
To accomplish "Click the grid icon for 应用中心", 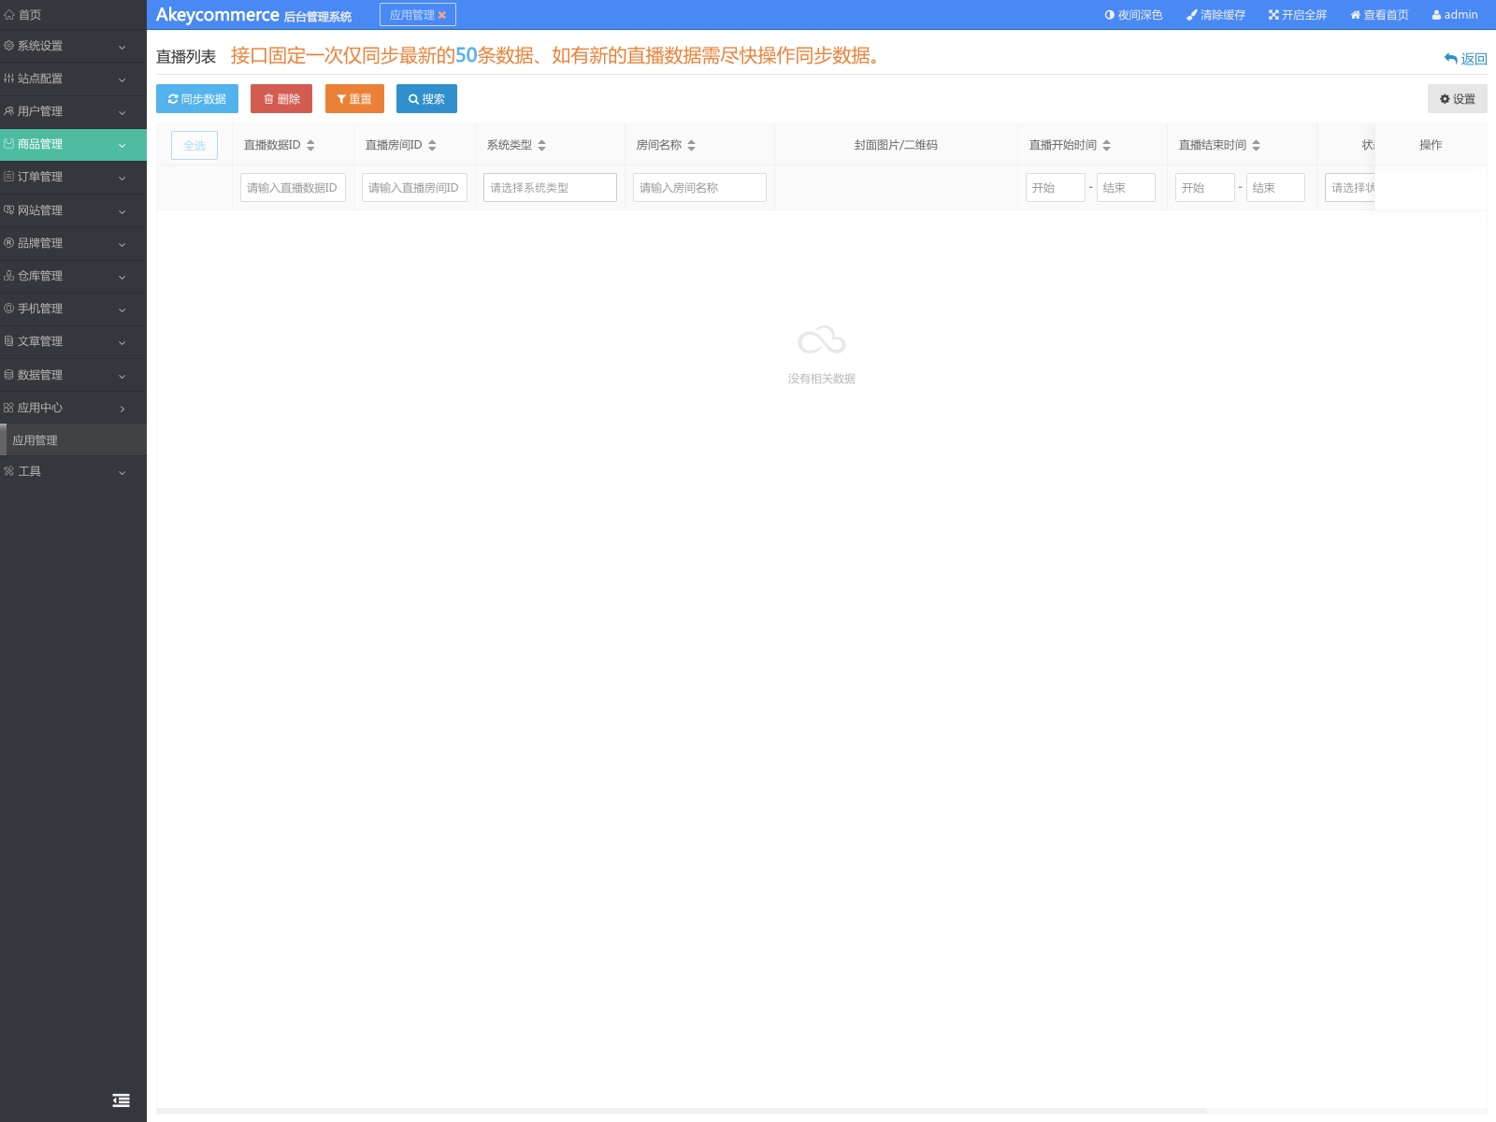I will pos(9,408).
